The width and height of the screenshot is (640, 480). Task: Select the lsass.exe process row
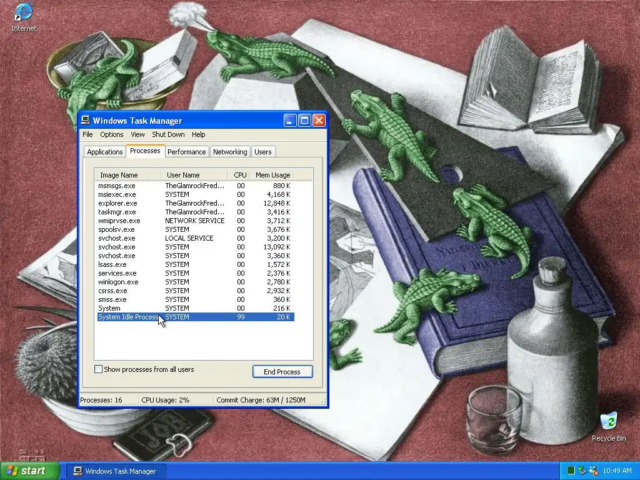point(196,264)
